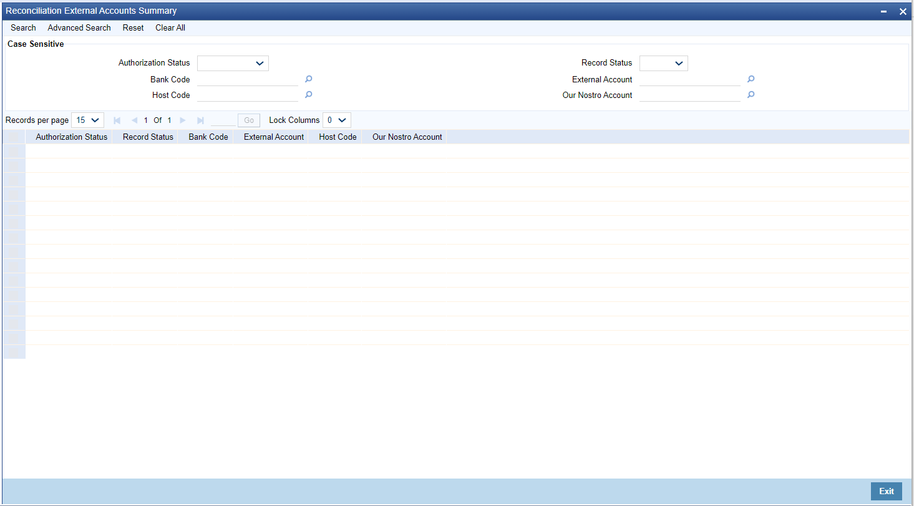Focus the Bank Code input field
This screenshot has height=506, width=914.
tap(248, 79)
